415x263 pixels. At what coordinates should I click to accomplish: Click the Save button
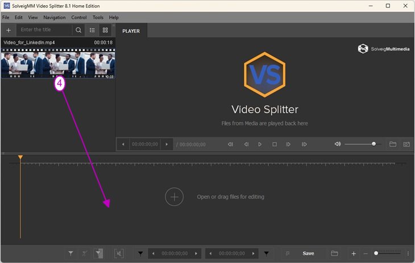click(308, 253)
